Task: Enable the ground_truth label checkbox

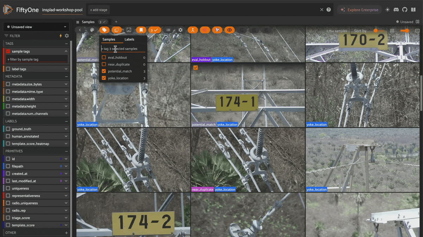Action: pyautogui.click(x=8, y=129)
